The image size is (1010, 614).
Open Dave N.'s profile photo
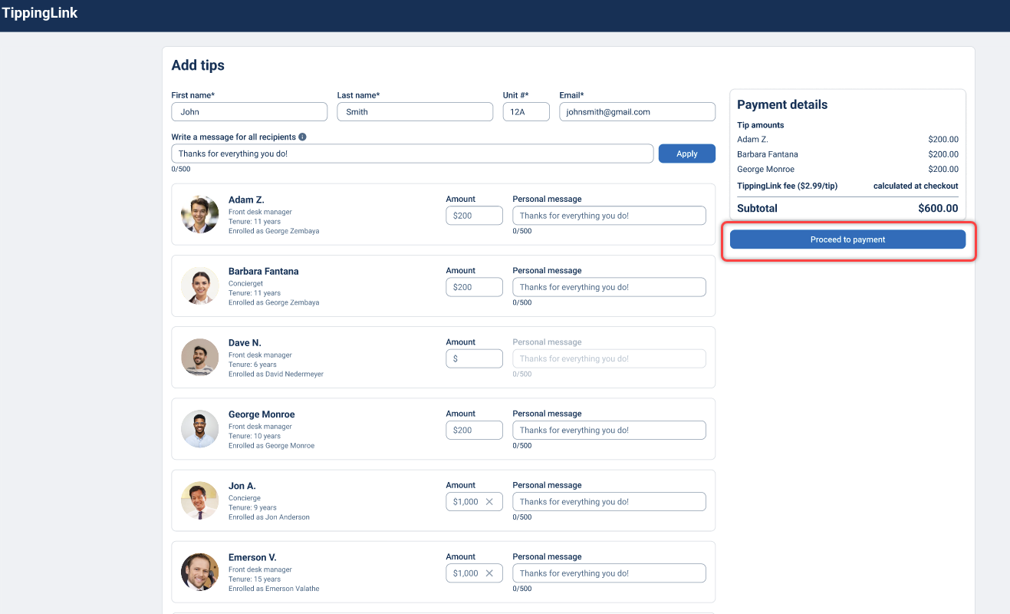[200, 357]
